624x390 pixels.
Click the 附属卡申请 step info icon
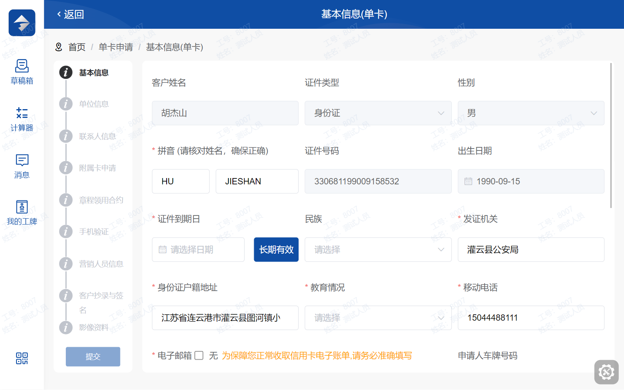point(66,168)
